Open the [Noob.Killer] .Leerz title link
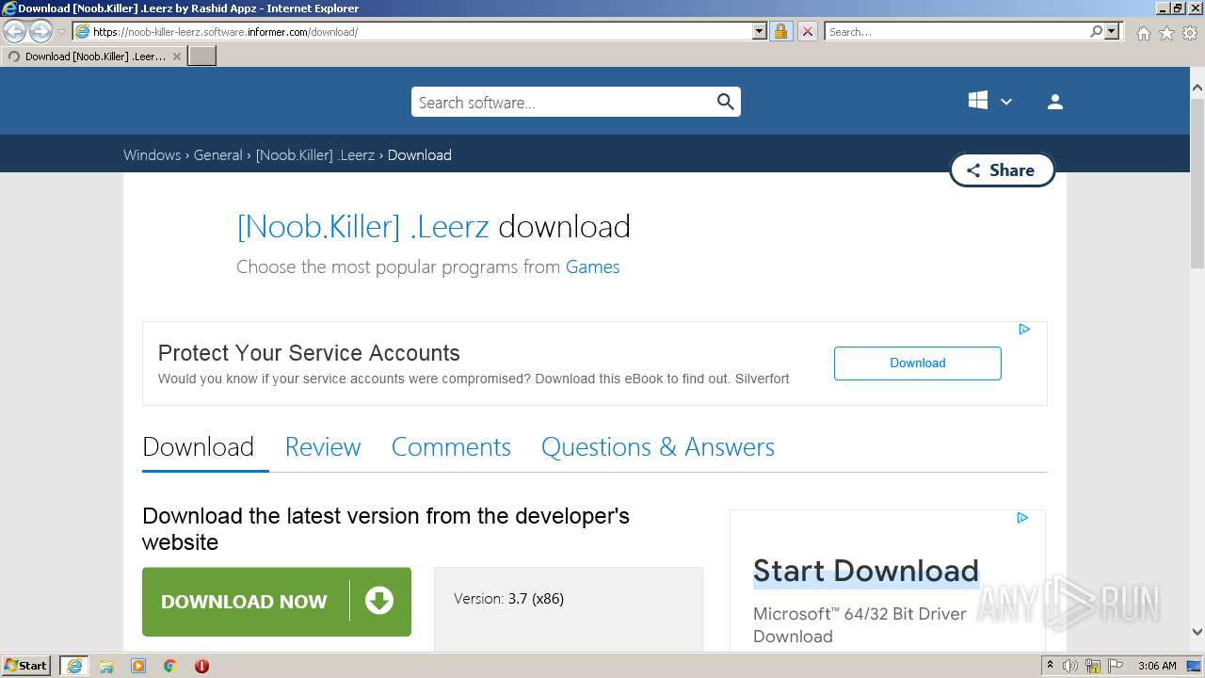 (363, 227)
